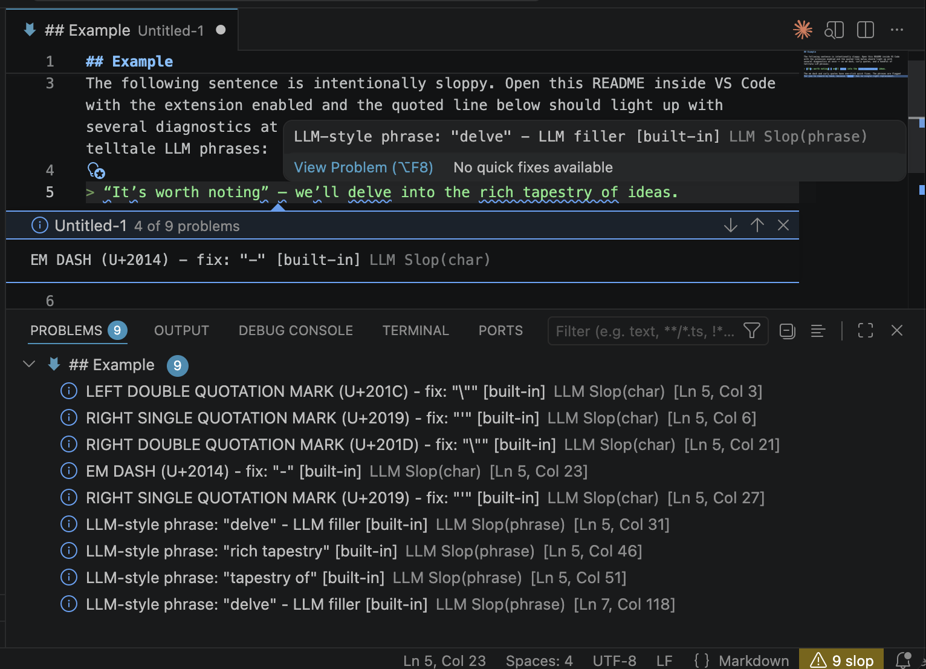
Task: Click the notification bell in the status bar
Action: (x=905, y=660)
